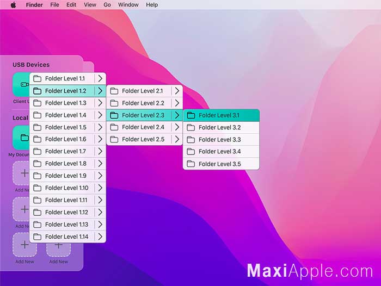Expand Folder Level 2.5 with its chevron
The image size is (381, 286).
177,139
